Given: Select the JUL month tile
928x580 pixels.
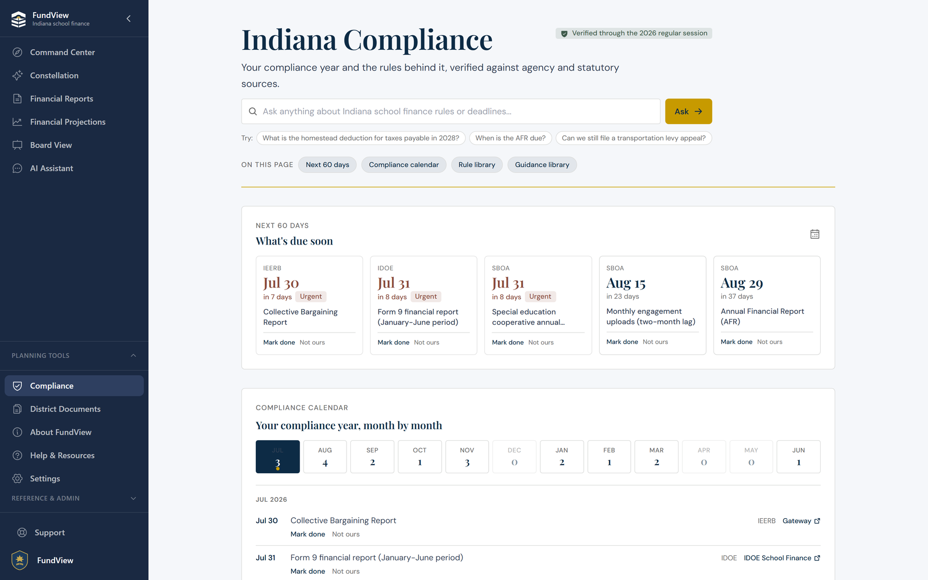Looking at the screenshot, I should (277, 457).
